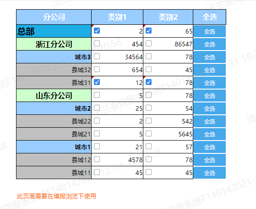The image size is (256, 209).
Task: Uncheck 类别2 checkbox in 总部 row
Action: [148, 31]
